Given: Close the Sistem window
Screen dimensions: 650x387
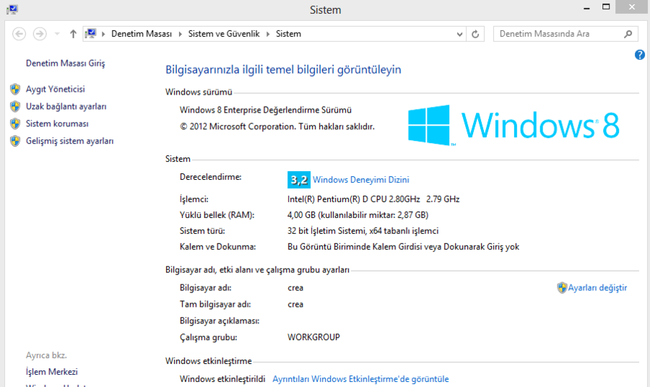Looking at the screenshot, I should tap(632, 7).
